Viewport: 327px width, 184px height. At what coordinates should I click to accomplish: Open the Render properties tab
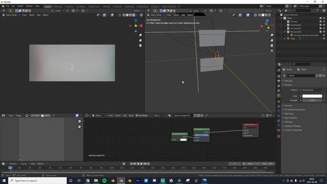point(279,76)
